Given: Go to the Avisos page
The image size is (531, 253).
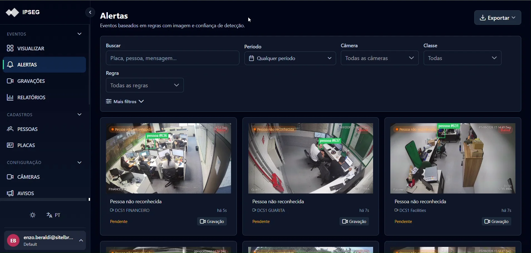Looking at the screenshot, I should coord(44,194).
